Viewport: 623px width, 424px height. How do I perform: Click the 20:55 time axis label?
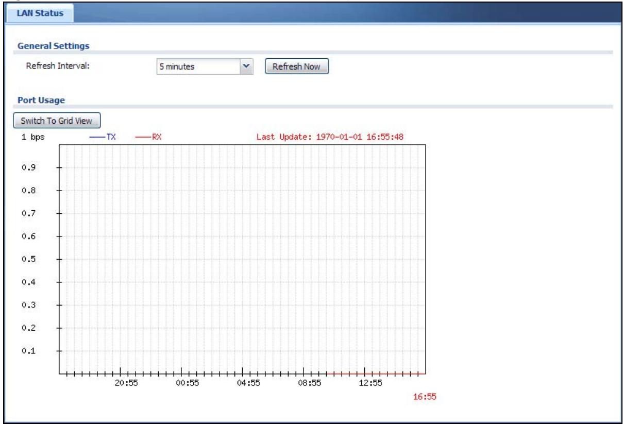tap(126, 383)
